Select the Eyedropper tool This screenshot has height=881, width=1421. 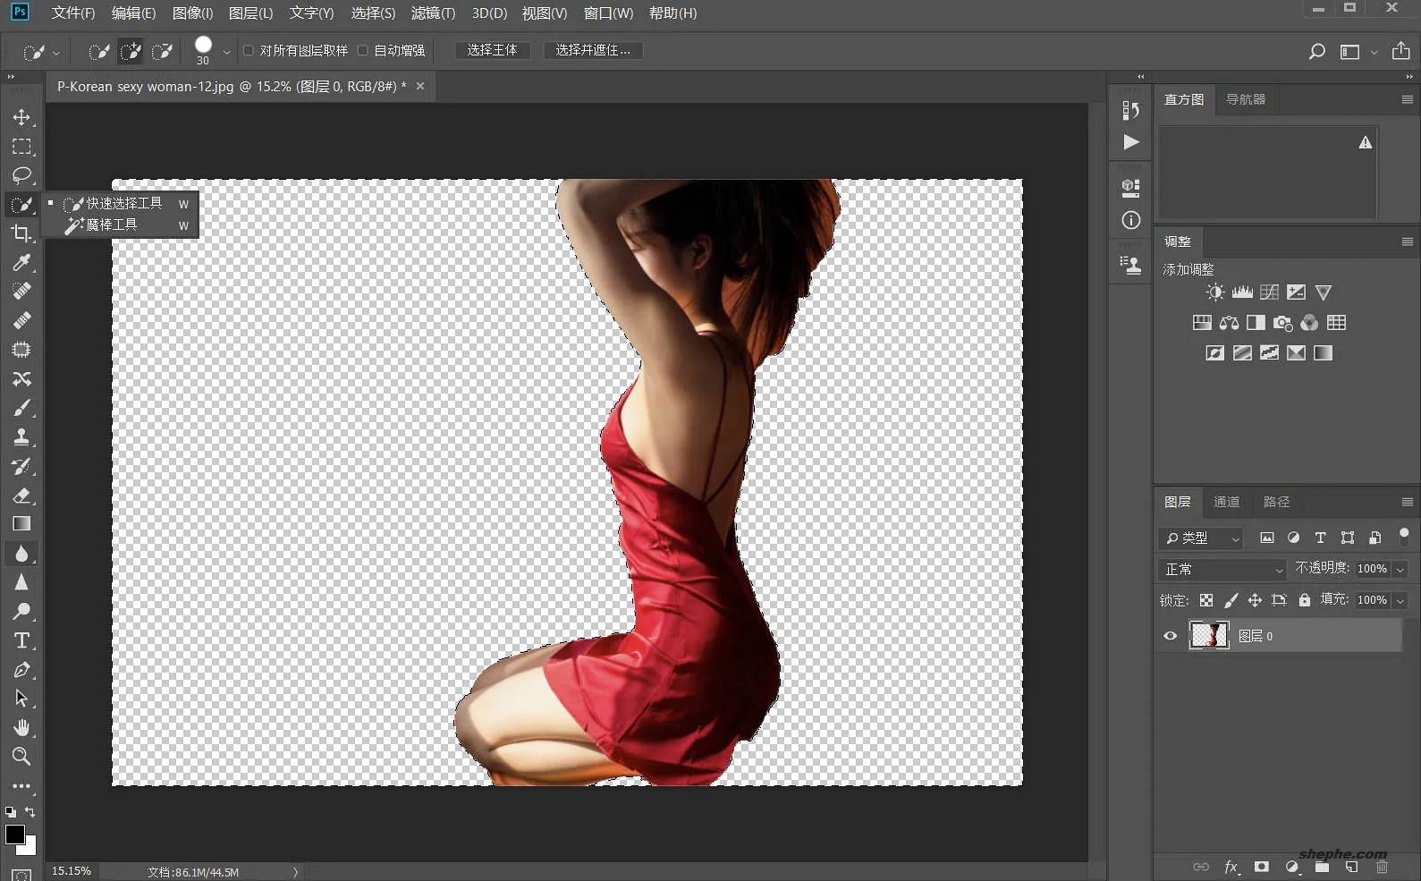(x=21, y=262)
